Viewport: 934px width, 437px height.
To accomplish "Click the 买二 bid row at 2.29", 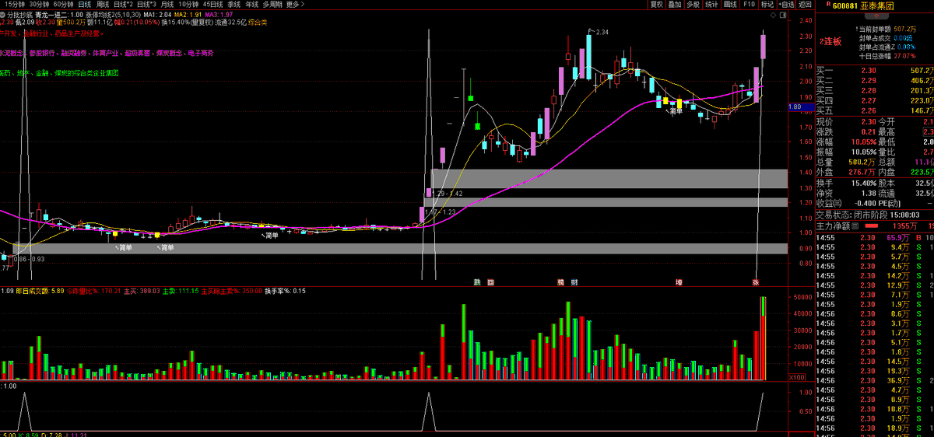I will [873, 81].
